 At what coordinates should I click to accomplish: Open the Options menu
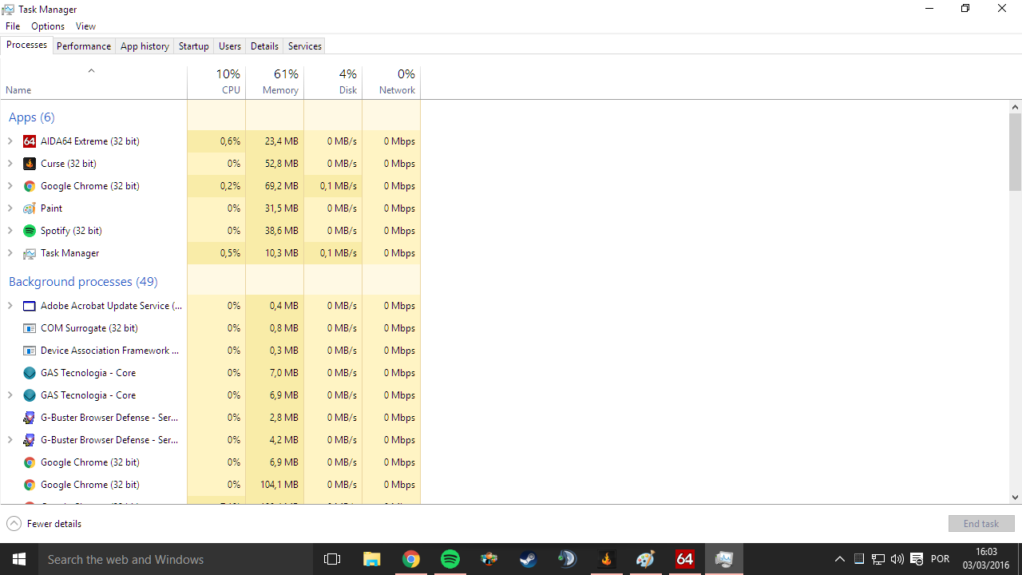pyautogui.click(x=48, y=26)
